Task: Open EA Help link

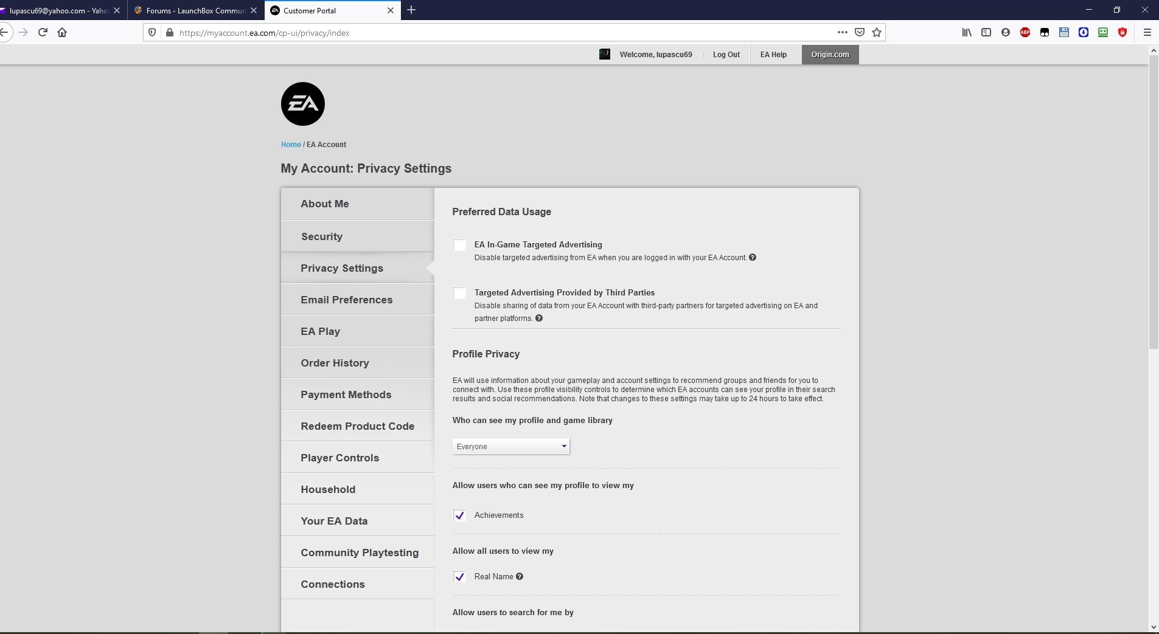Action: [773, 55]
